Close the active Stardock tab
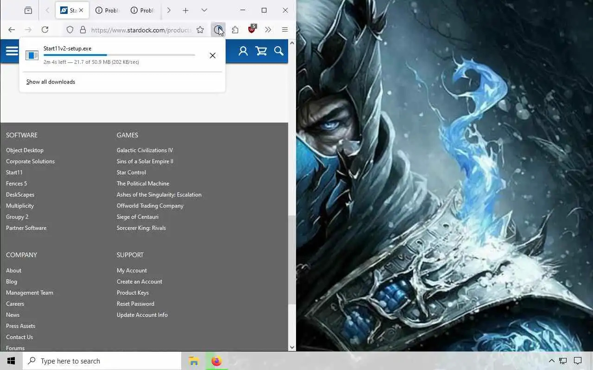593x370 pixels. coord(81,10)
